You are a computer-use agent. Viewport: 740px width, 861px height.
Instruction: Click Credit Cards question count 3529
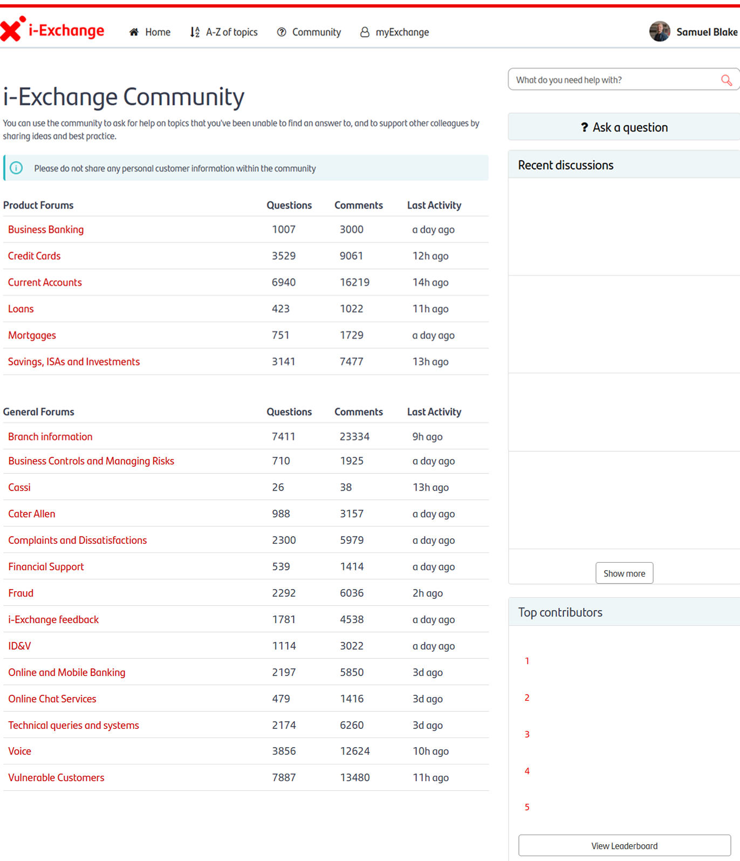point(284,256)
